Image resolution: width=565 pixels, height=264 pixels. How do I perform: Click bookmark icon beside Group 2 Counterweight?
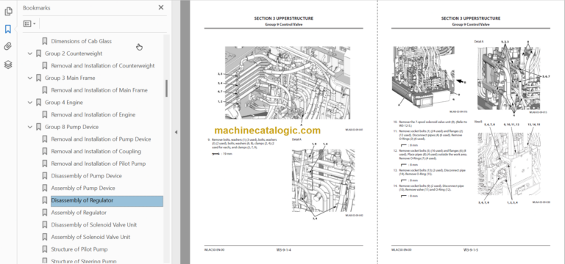point(38,54)
